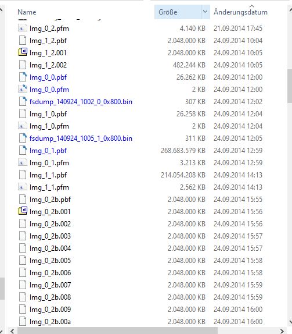Click the right vertical scrollbar down arrow
292x334 pixels.
click(x=290, y=321)
